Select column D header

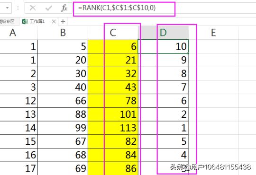pyautogui.click(x=163, y=33)
